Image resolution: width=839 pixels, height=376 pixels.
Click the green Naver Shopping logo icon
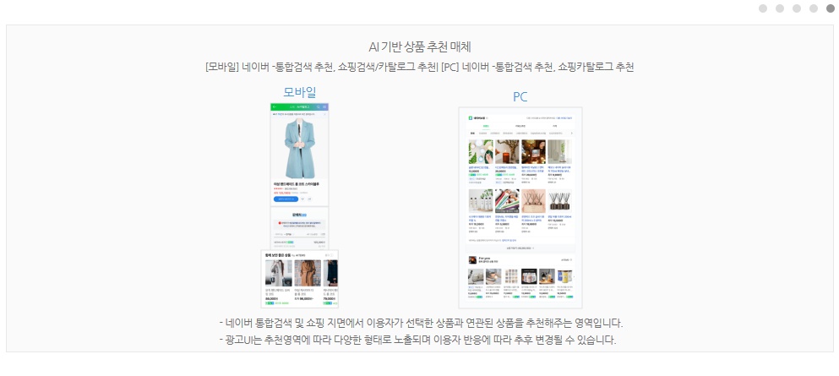point(471,117)
